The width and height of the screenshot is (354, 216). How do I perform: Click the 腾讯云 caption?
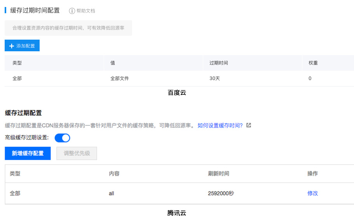coord(177,213)
